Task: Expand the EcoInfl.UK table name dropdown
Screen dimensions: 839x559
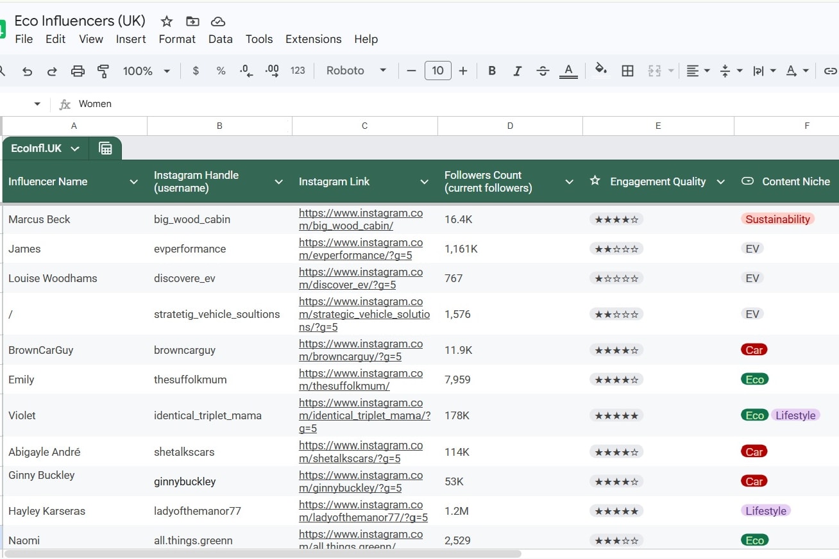Action: pyautogui.click(x=75, y=149)
